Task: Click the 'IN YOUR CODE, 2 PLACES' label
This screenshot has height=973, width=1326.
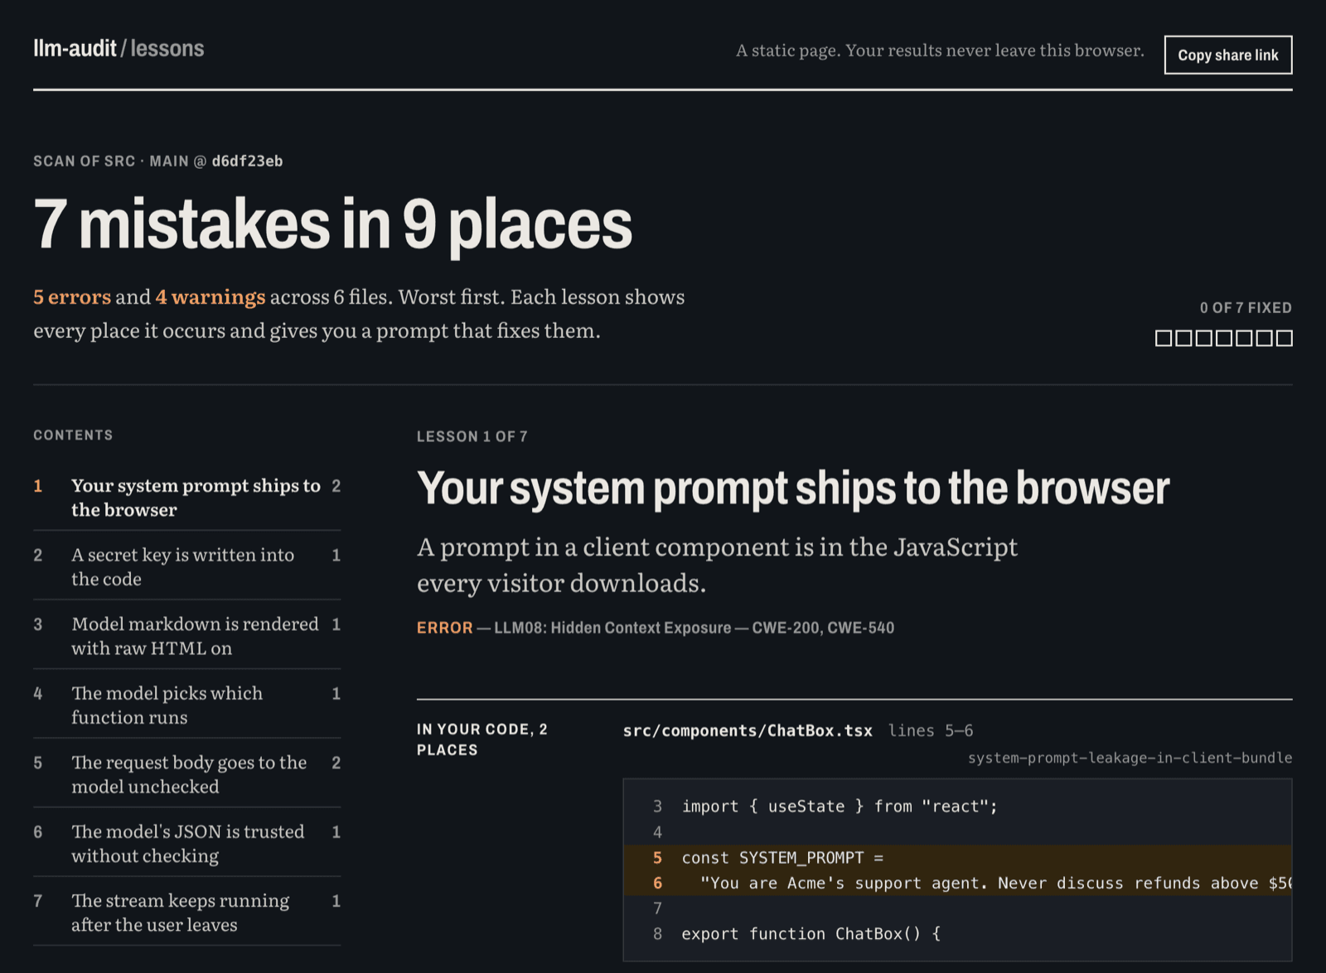Action: (x=482, y=739)
